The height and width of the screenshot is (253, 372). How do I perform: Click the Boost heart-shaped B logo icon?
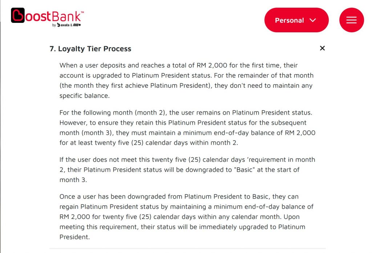[x=17, y=15]
